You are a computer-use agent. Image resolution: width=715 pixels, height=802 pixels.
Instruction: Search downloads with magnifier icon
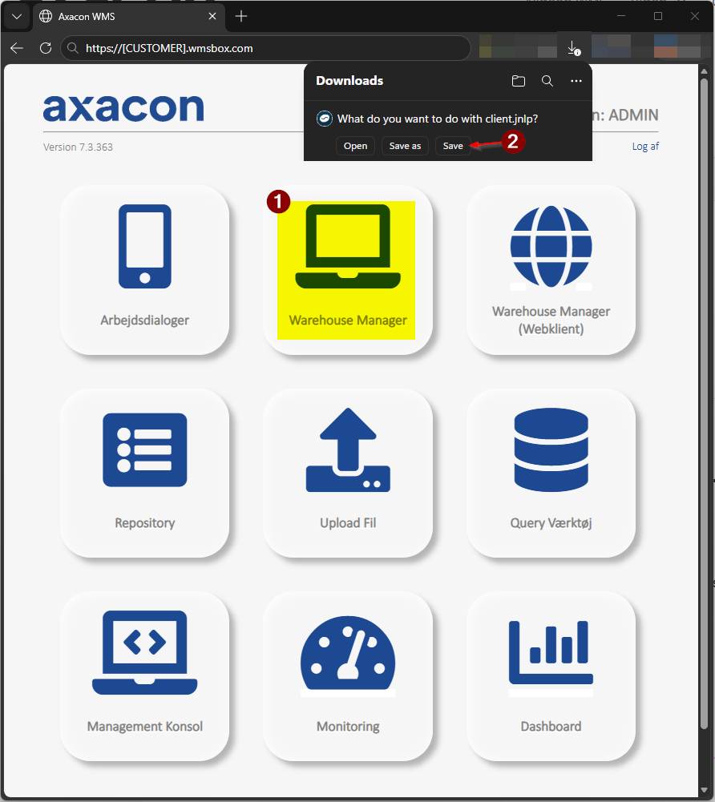pos(547,81)
